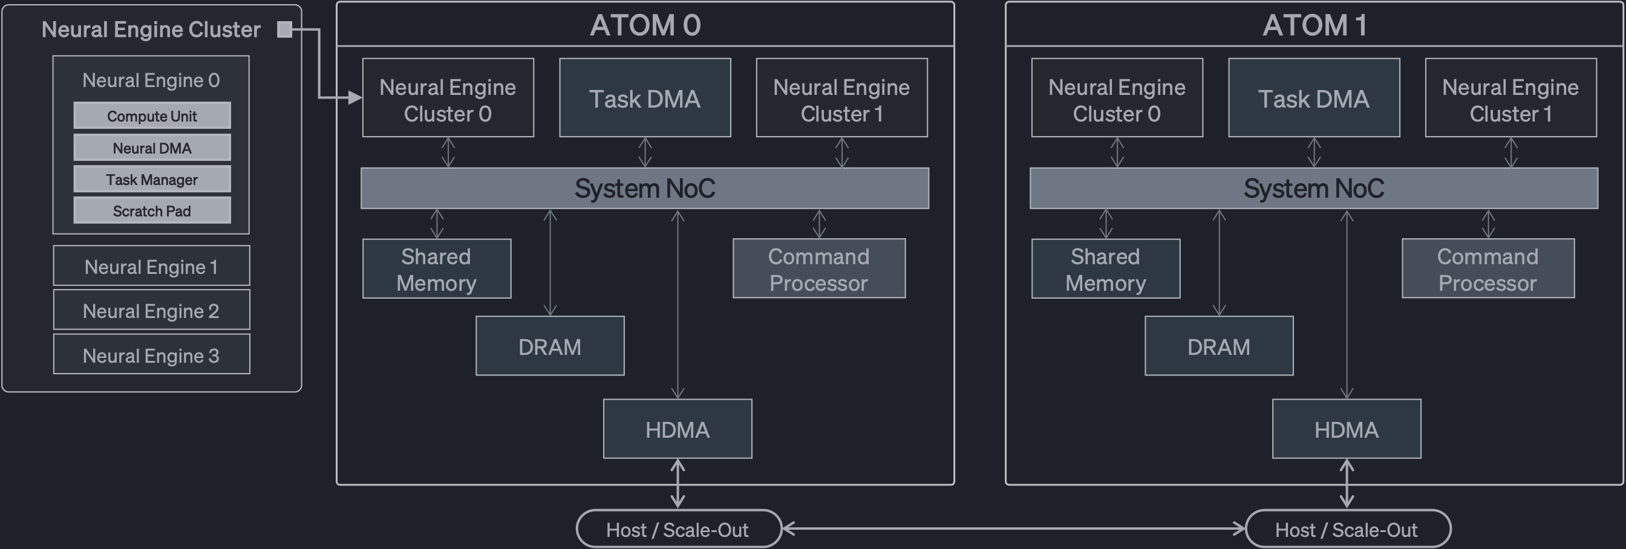Click the System NoC bar in ATOM 0
This screenshot has height=549, width=1626.
point(645,188)
